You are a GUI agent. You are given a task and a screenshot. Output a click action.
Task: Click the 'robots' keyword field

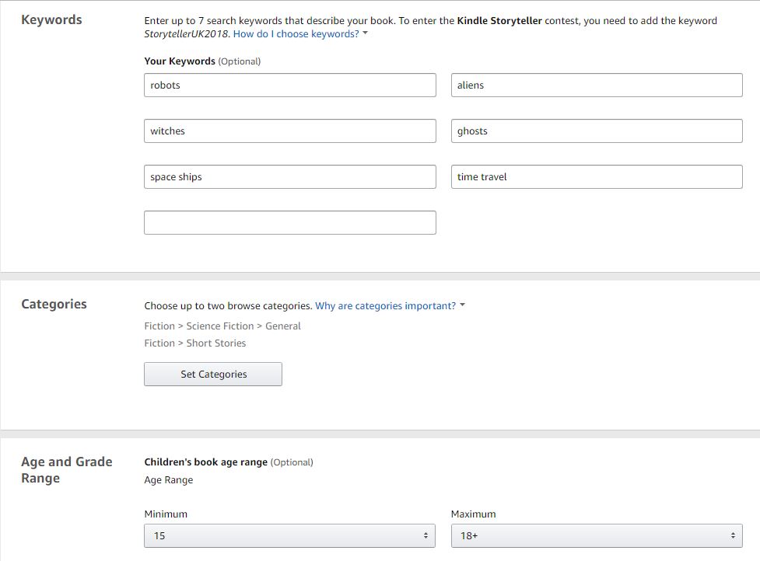[289, 85]
